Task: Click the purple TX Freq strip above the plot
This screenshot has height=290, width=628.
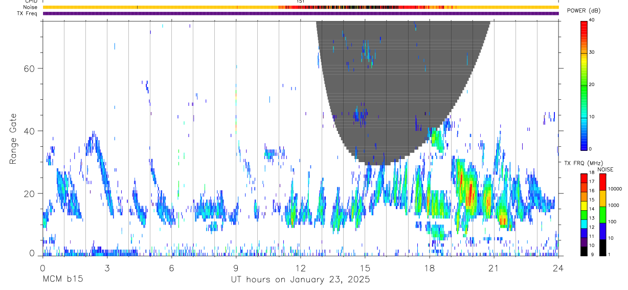Action: [300, 13]
